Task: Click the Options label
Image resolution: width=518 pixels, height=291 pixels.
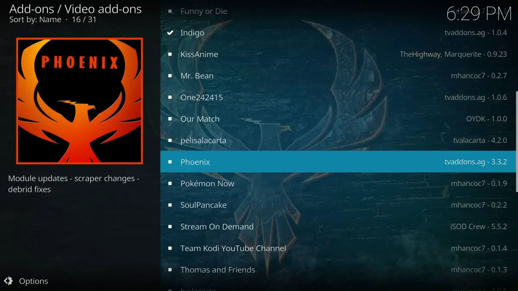Action: point(34,281)
